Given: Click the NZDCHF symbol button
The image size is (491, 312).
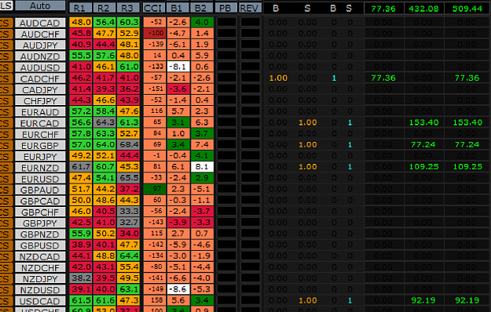Looking at the screenshot, I should [40, 267].
